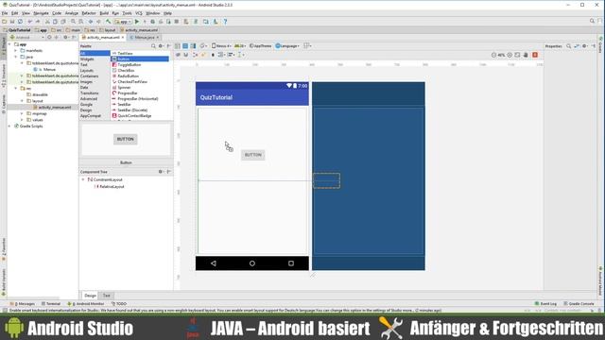Select activity_menue.xml in project tree
The width and height of the screenshot is (605, 340).
click(52, 107)
